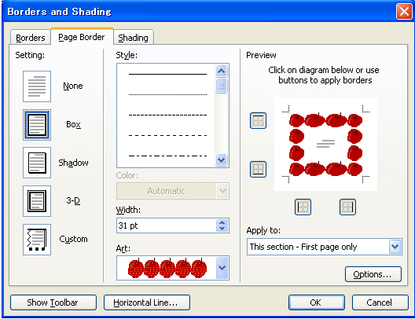Screen dimensions: 415x319
Task: Choose the Box border setting icon
Action: (x=37, y=125)
